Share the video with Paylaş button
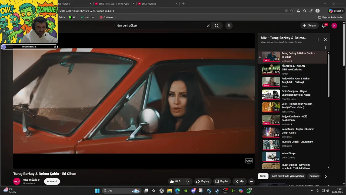 202,181
